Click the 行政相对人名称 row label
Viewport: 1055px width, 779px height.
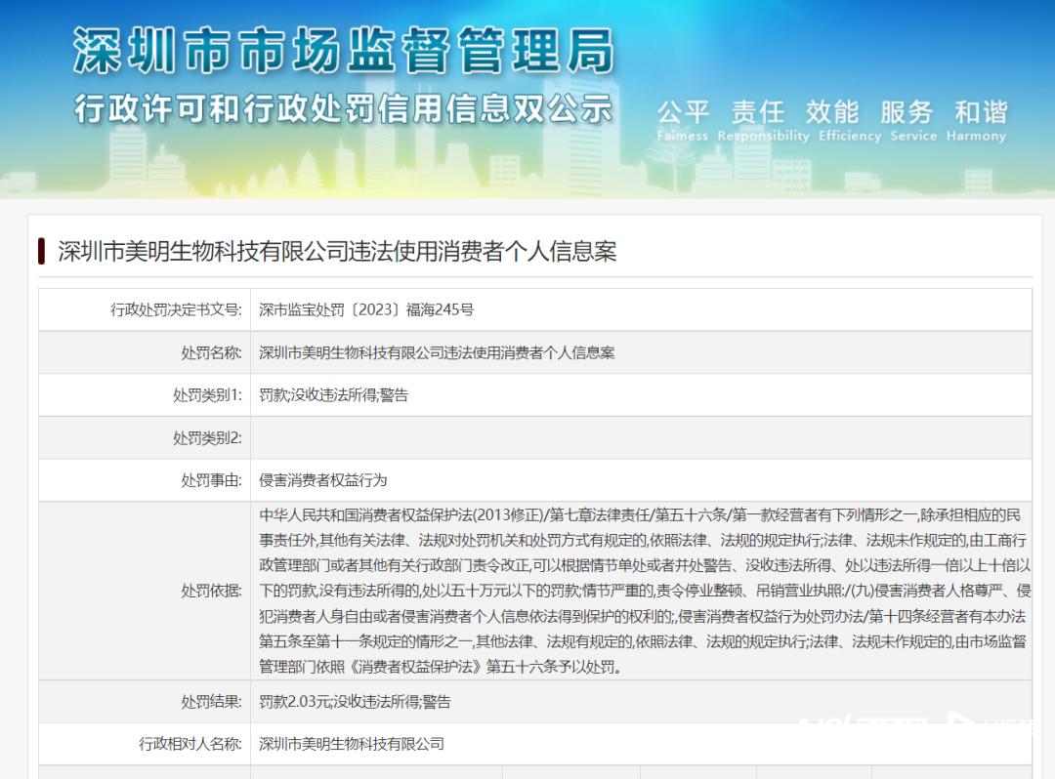[x=190, y=744]
